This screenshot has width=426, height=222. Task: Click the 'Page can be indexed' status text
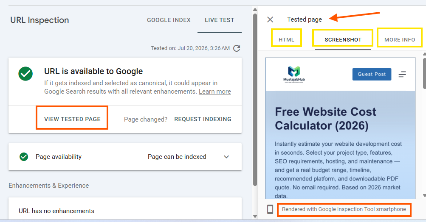tap(177, 157)
